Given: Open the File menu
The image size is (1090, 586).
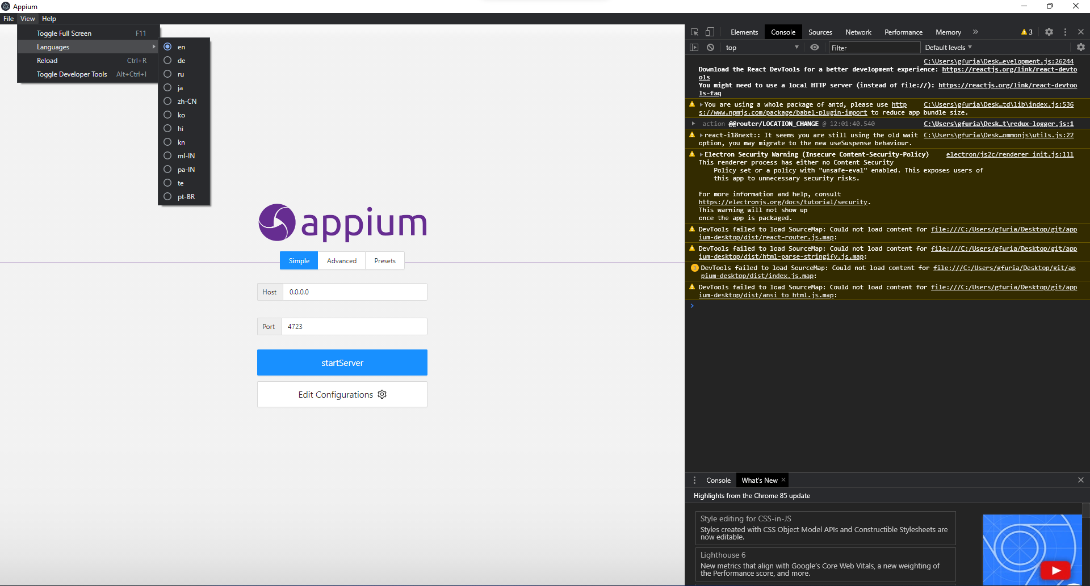Looking at the screenshot, I should pos(9,19).
